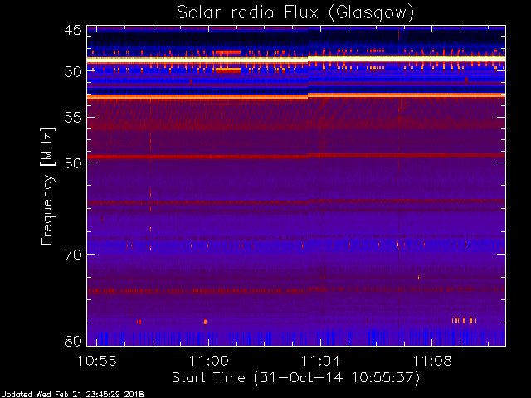Click the 10:56 time tick label
This screenshot has width=531, height=398.
click(97, 361)
